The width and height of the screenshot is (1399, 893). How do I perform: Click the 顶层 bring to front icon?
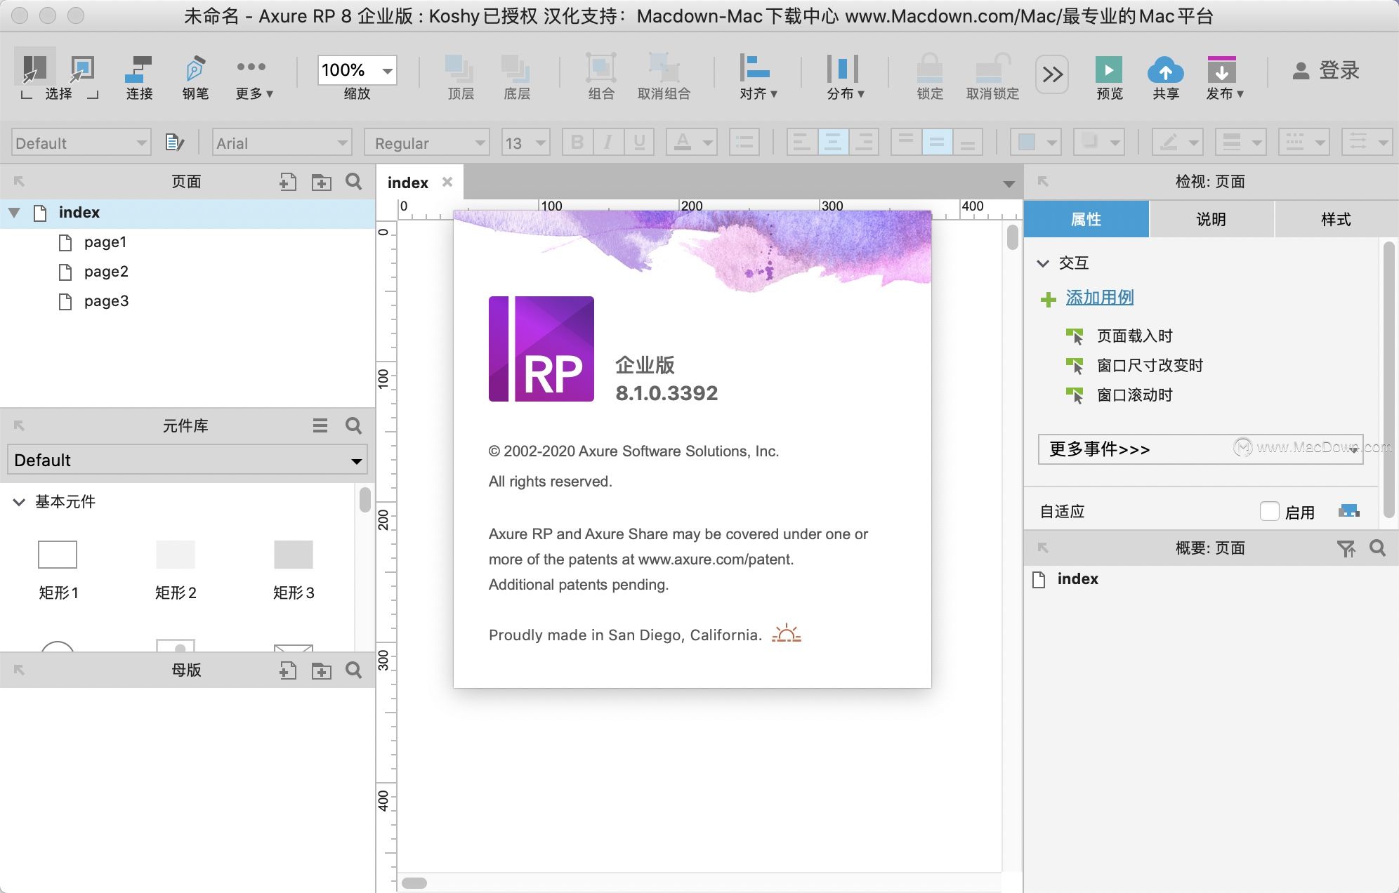(460, 69)
